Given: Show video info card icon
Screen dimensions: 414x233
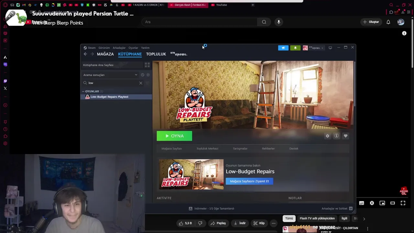Looking at the screenshot, I should (x=404, y=33).
